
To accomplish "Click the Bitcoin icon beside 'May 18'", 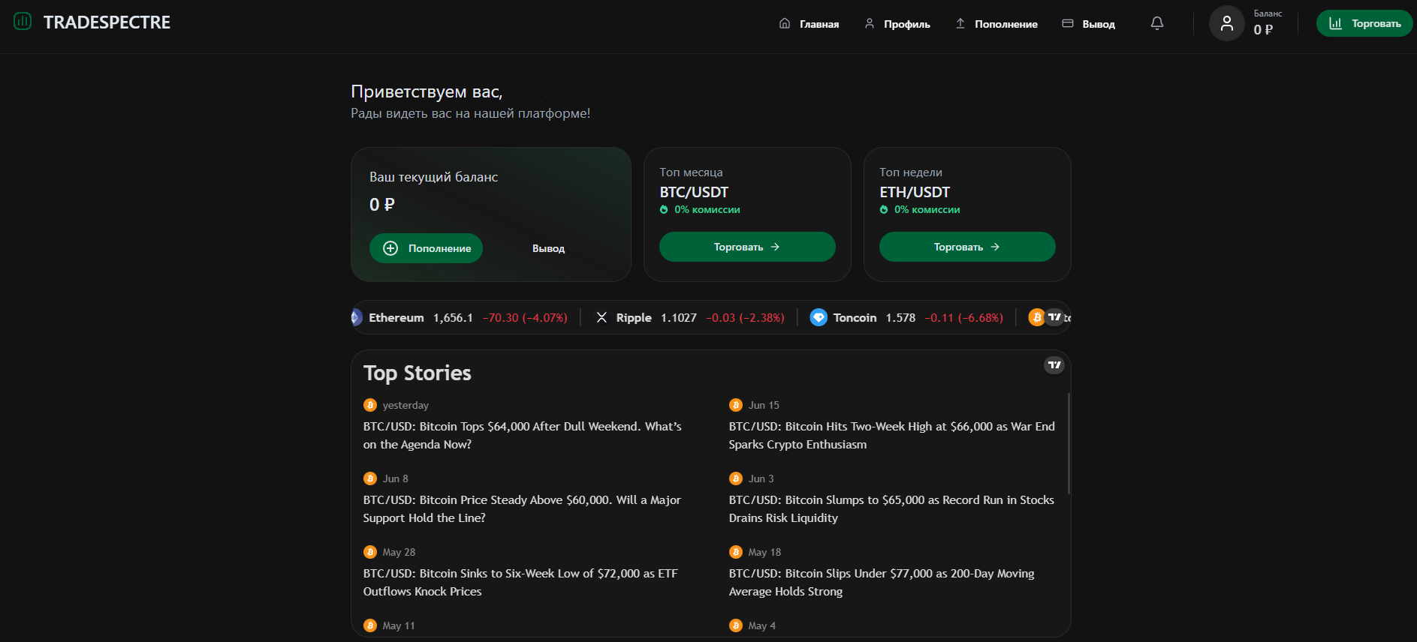I will [x=736, y=552].
